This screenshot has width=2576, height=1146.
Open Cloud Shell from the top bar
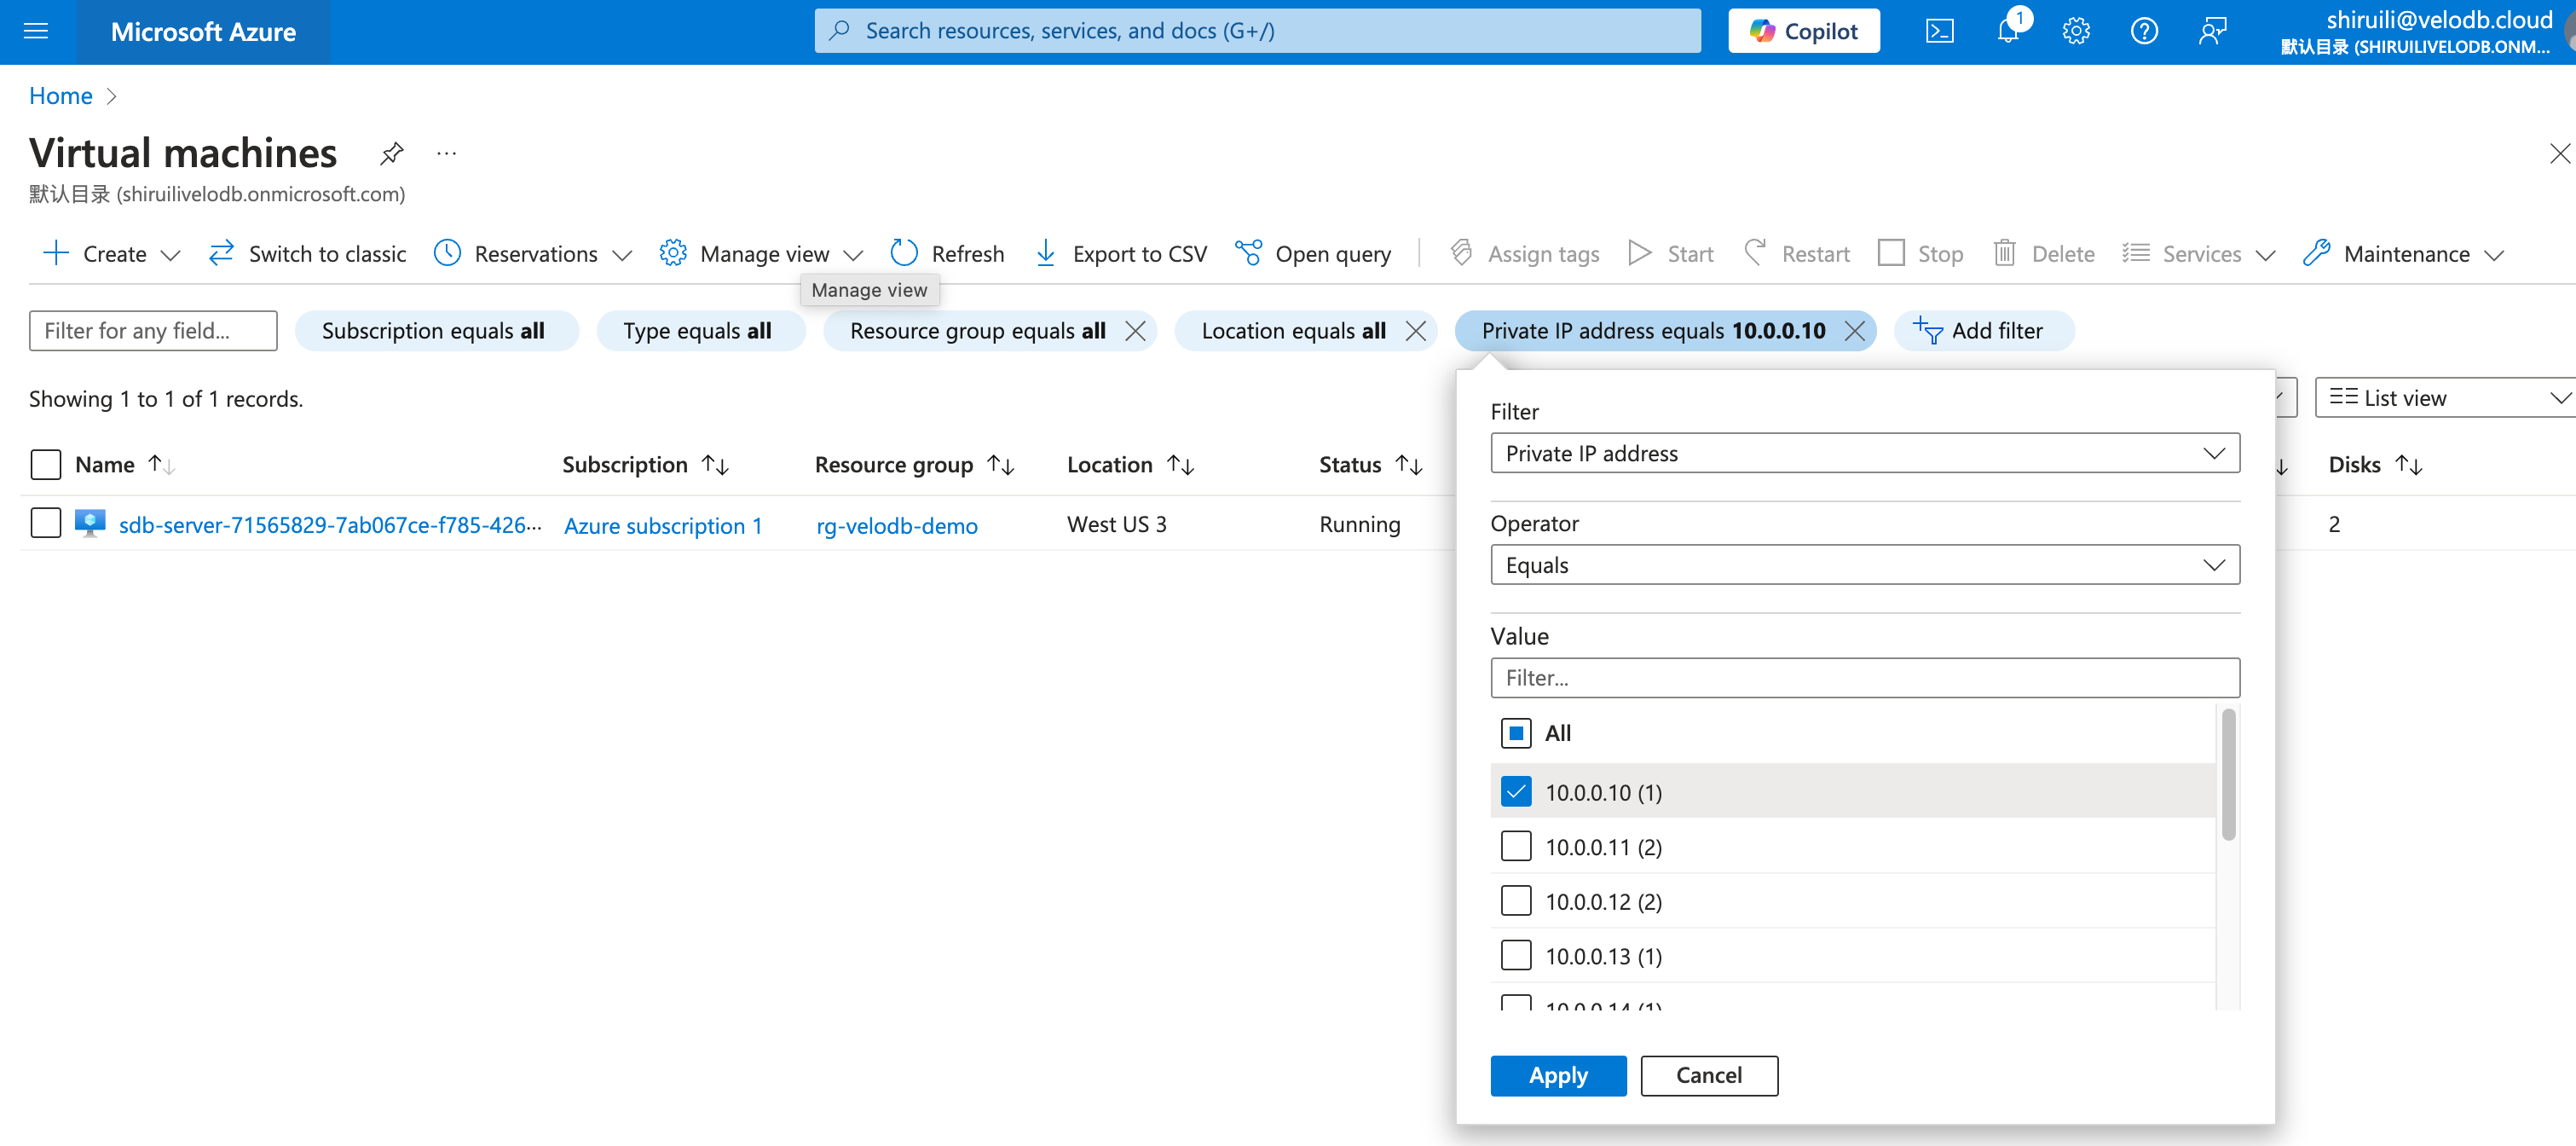coord(1939,31)
